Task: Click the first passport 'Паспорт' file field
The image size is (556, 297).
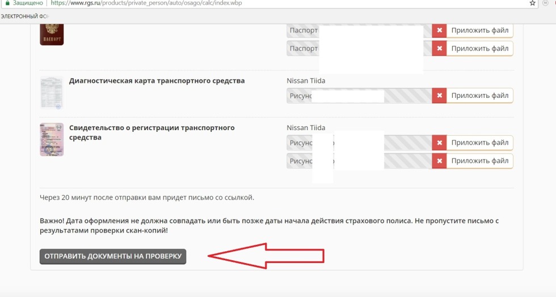Action: [x=304, y=31]
